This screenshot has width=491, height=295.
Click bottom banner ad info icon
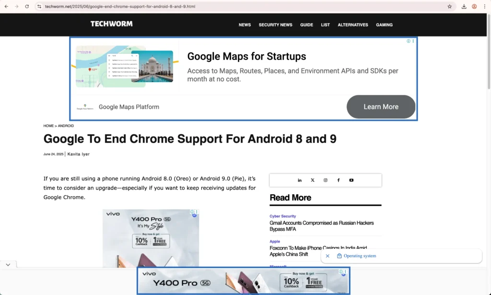click(x=341, y=271)
